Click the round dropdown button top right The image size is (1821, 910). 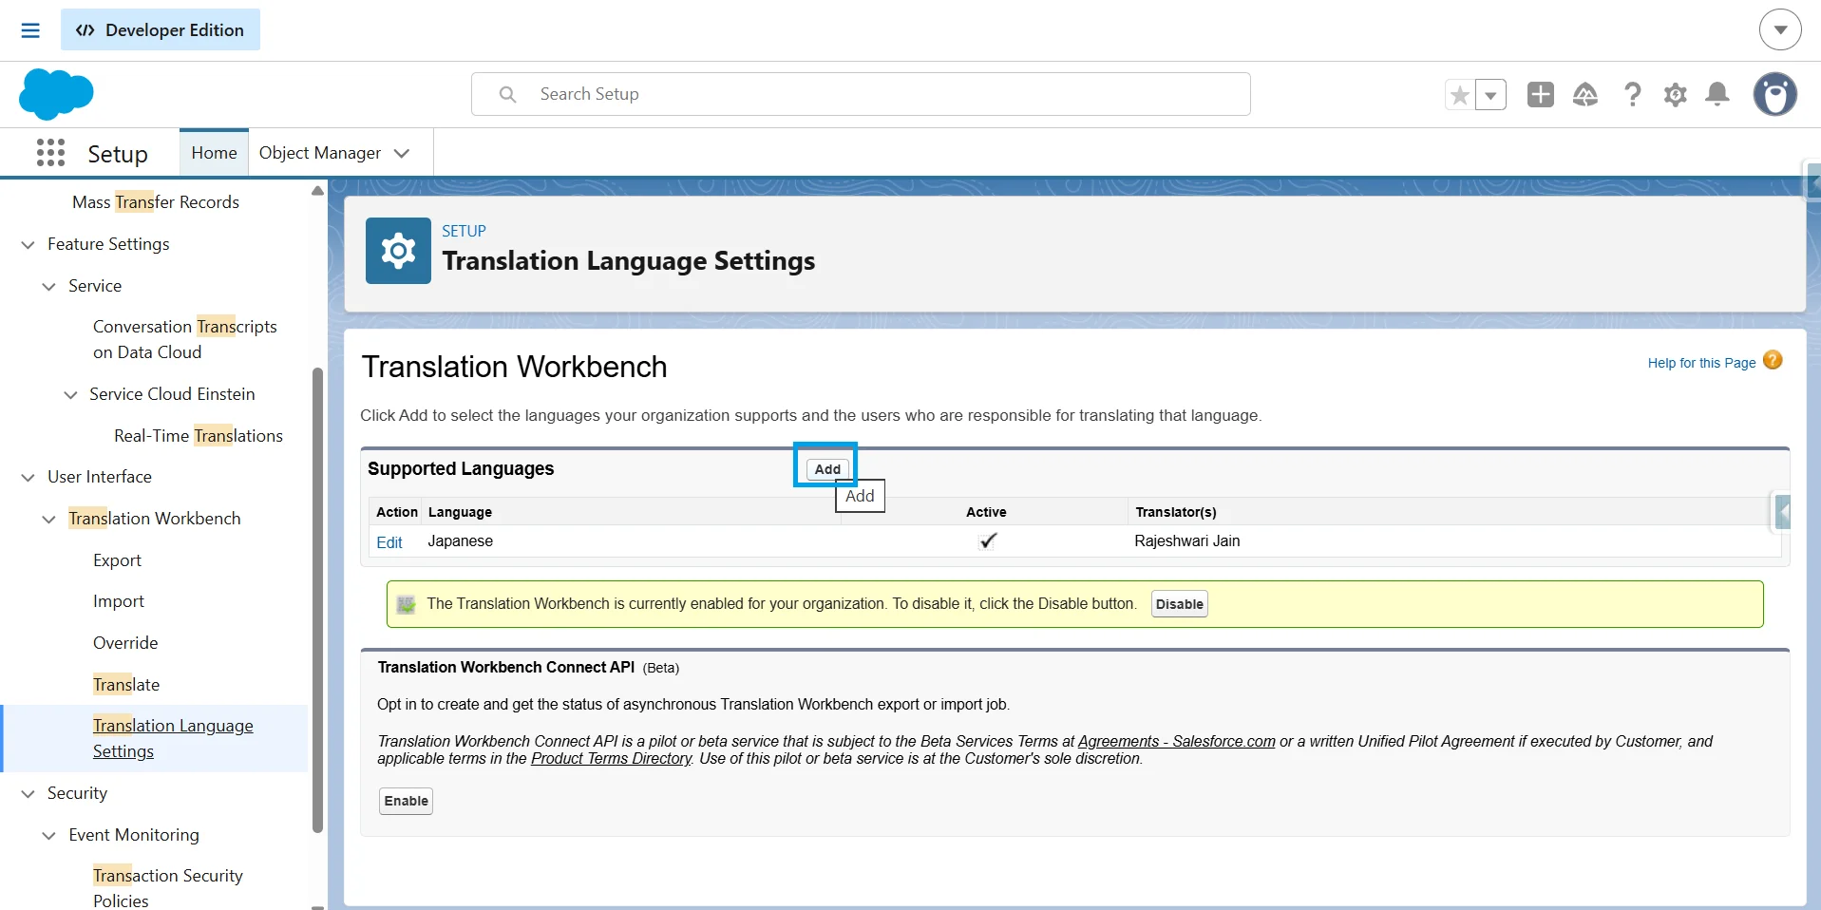[x=1780, y=29]
